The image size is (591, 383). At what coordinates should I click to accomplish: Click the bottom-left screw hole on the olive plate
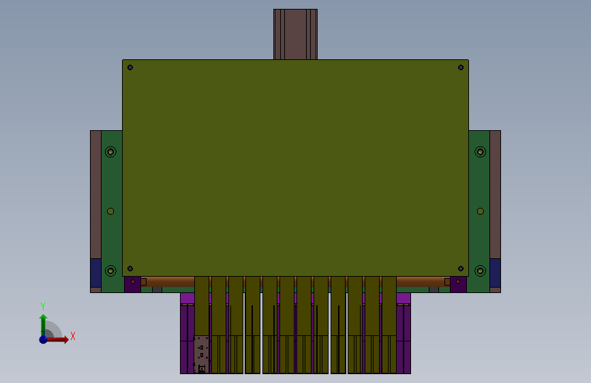(130, 269)
